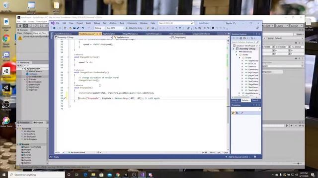
Task: Click the Solution Explorer search field
Action: 244,42
